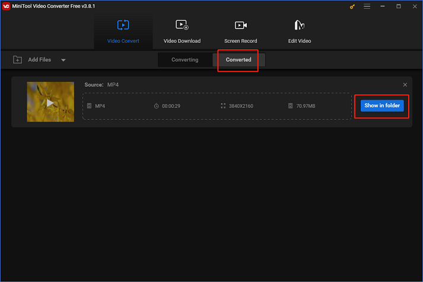Select the Converting sub-tab
Image resolution: width=423 pixels, height=282 pixels.
[185, 60]
